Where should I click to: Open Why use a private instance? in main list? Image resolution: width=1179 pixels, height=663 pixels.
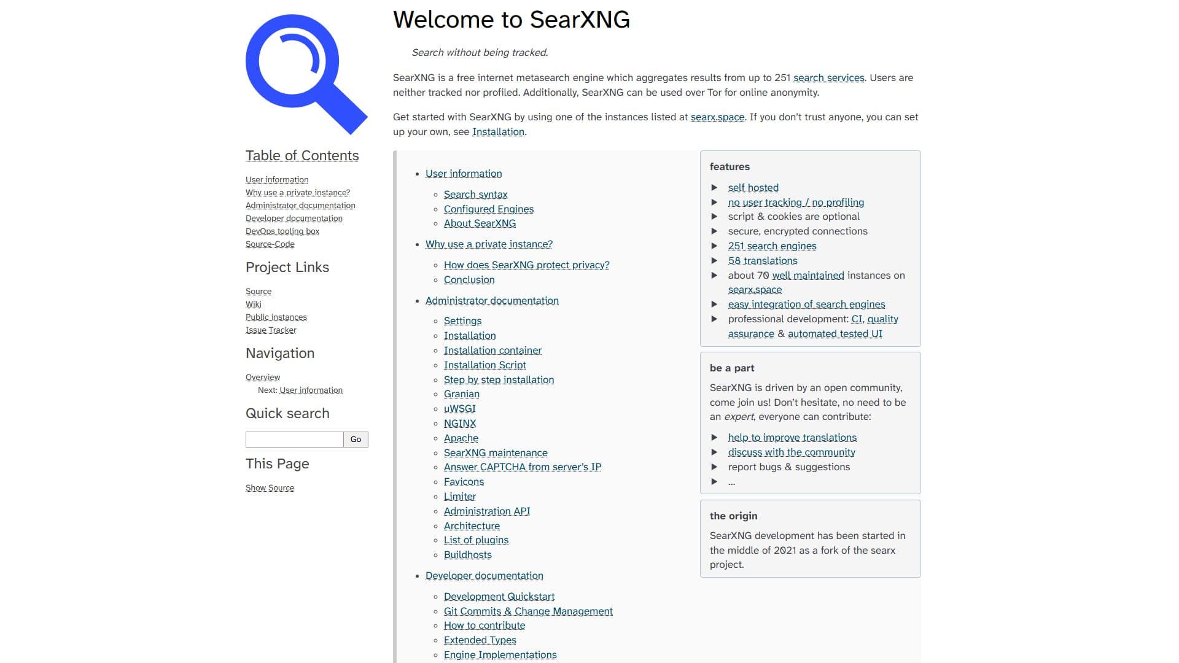click(489, 244)
